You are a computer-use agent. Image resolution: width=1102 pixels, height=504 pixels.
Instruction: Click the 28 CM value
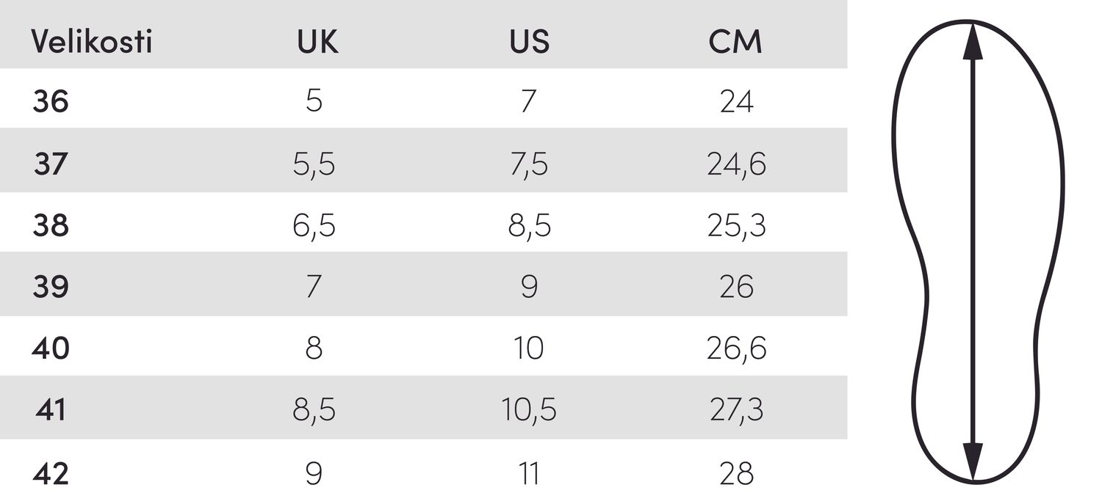coord(737,473)
